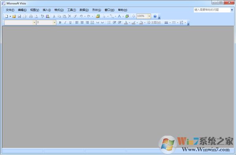Viewport: 236px width, 155px height.
Task: Open the 格式(O) menu
Action: 59,10
